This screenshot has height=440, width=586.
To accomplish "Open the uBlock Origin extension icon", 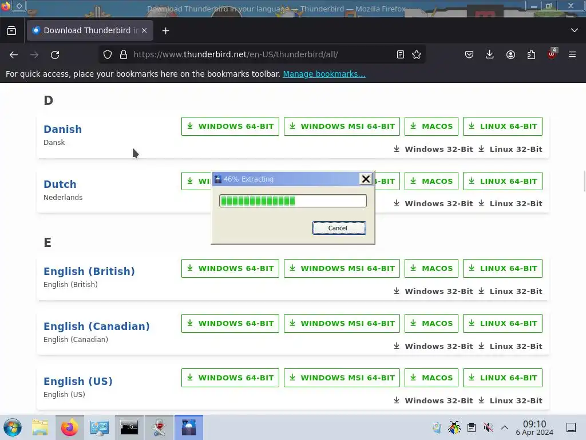I will point(552,54).
